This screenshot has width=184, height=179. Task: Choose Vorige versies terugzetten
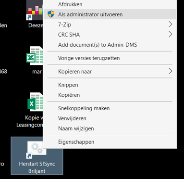pyautogui.click(x=110, y=58)
